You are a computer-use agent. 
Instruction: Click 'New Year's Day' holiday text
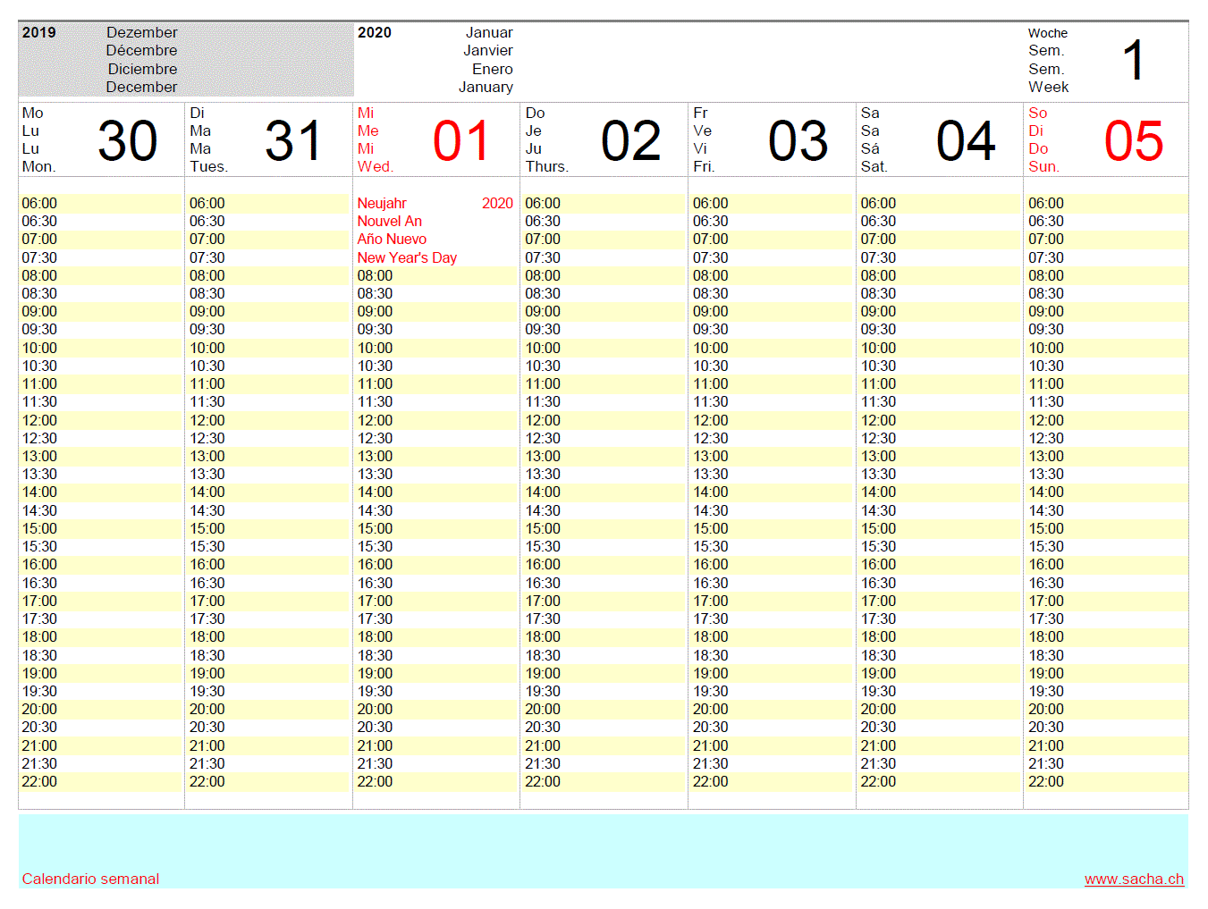tap(407, 258)
